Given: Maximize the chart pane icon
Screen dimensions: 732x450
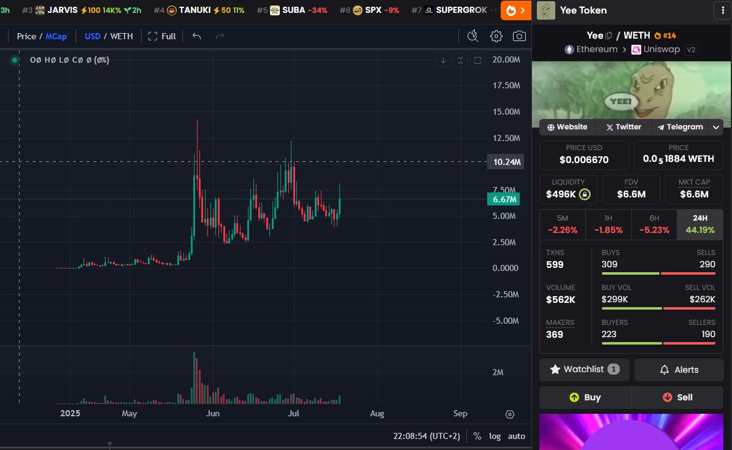Looking at the screenshot, I should (x=477, y=60).
